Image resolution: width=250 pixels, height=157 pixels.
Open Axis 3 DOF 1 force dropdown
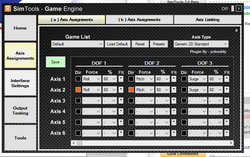(x=92, y=101)
